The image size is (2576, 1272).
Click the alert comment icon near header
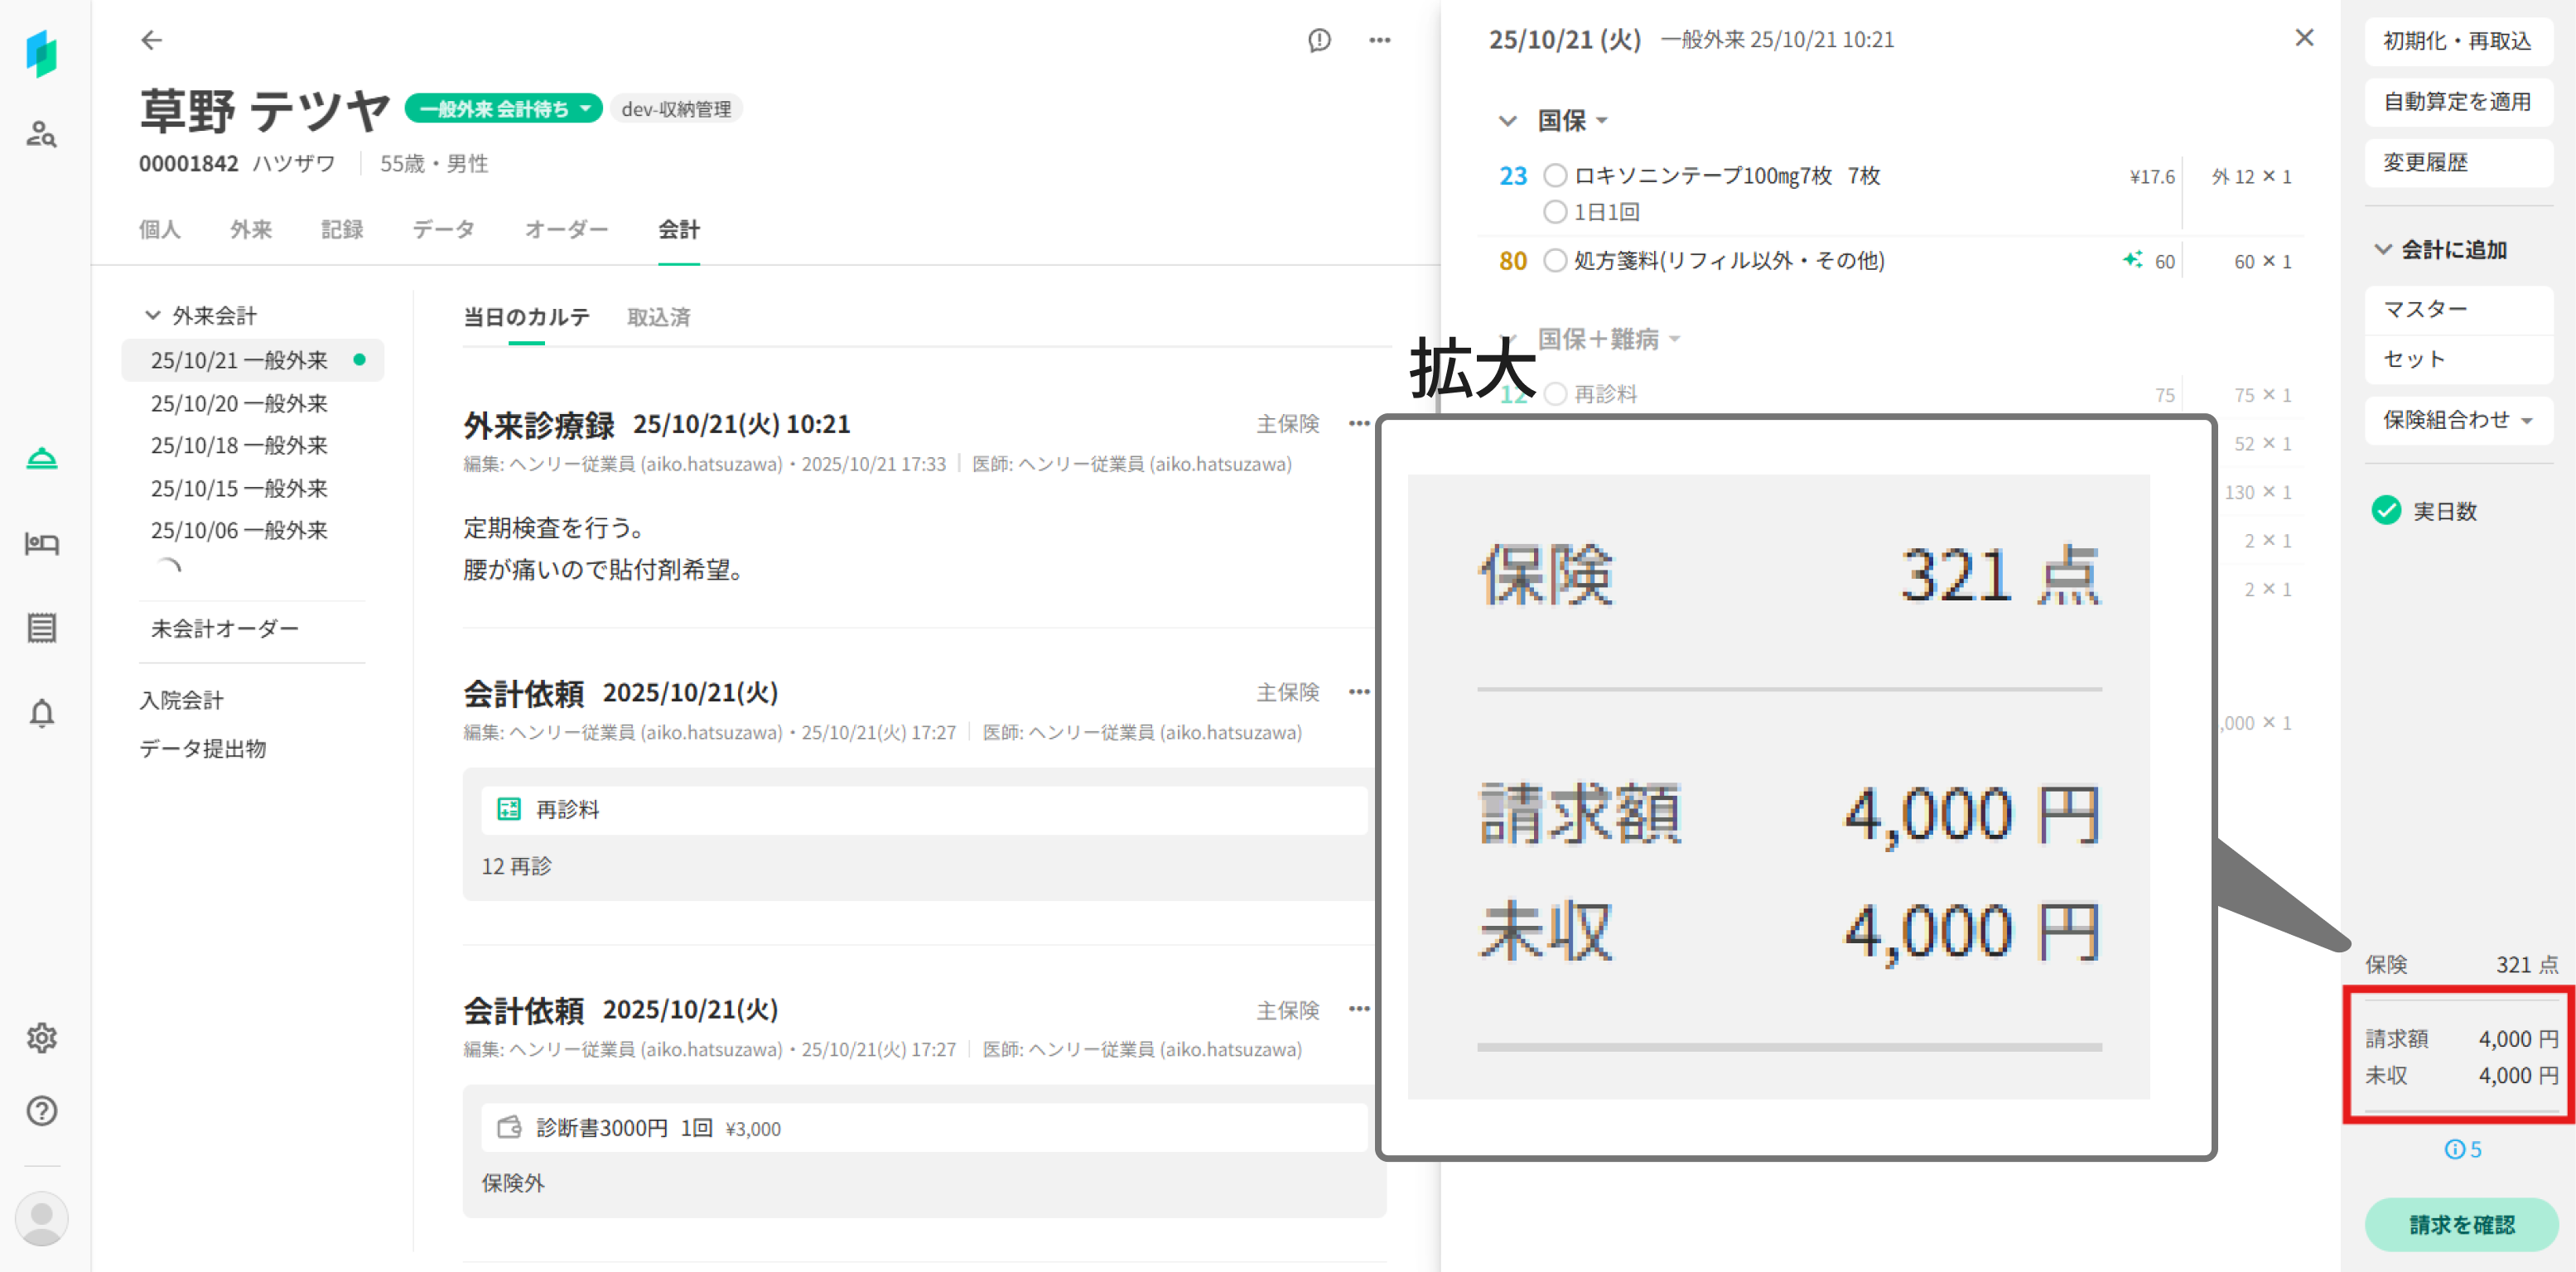coord(1319,40)
